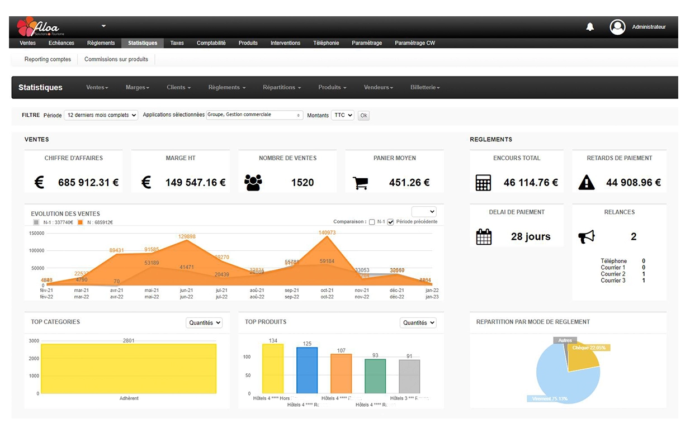Enable the N-1 comparison checkbox
690x447 pixels.
click(x=372, y=222)
